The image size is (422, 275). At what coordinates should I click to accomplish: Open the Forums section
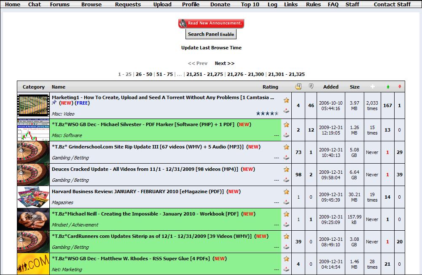click(x=60, y=4)
